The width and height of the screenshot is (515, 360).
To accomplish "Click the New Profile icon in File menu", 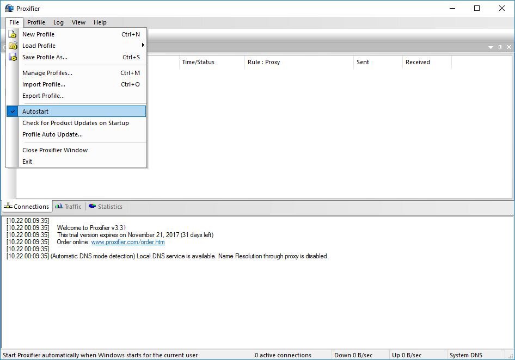I will pos(13,34).
